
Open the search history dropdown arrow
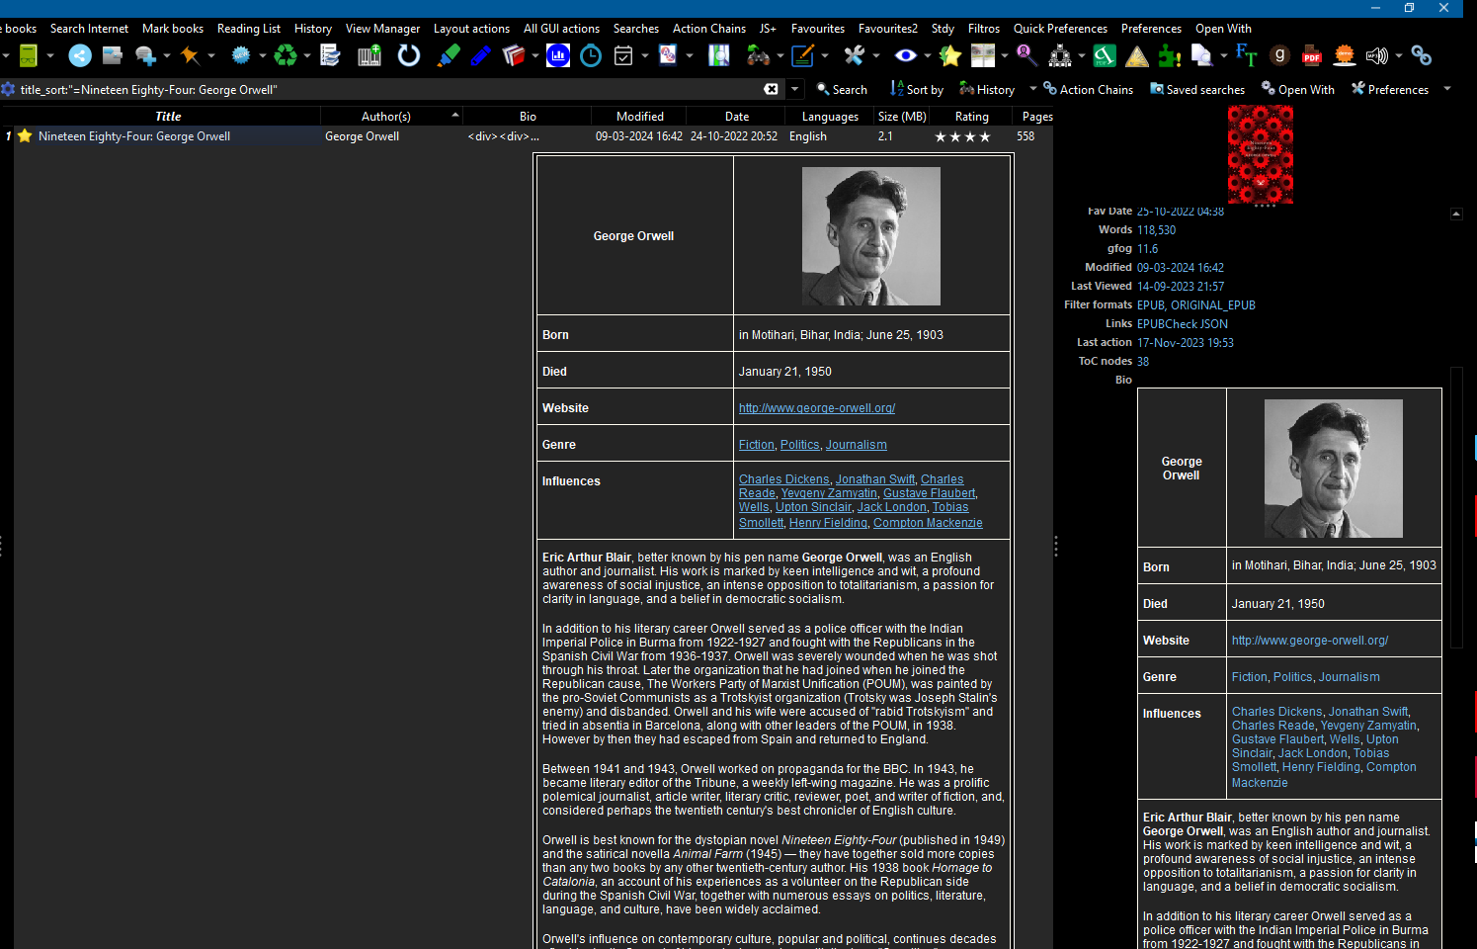[x=795, y=89]
